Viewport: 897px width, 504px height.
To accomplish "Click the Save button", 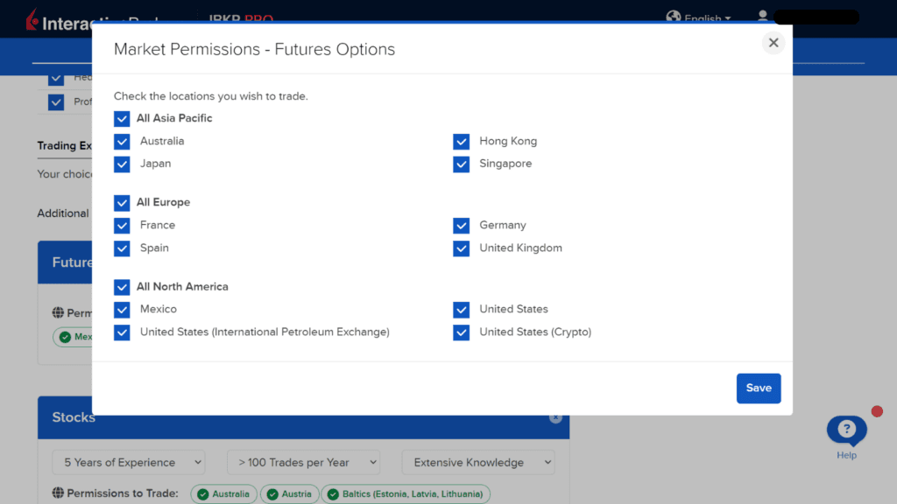I will pyautogui.click(x=759, y=388).
